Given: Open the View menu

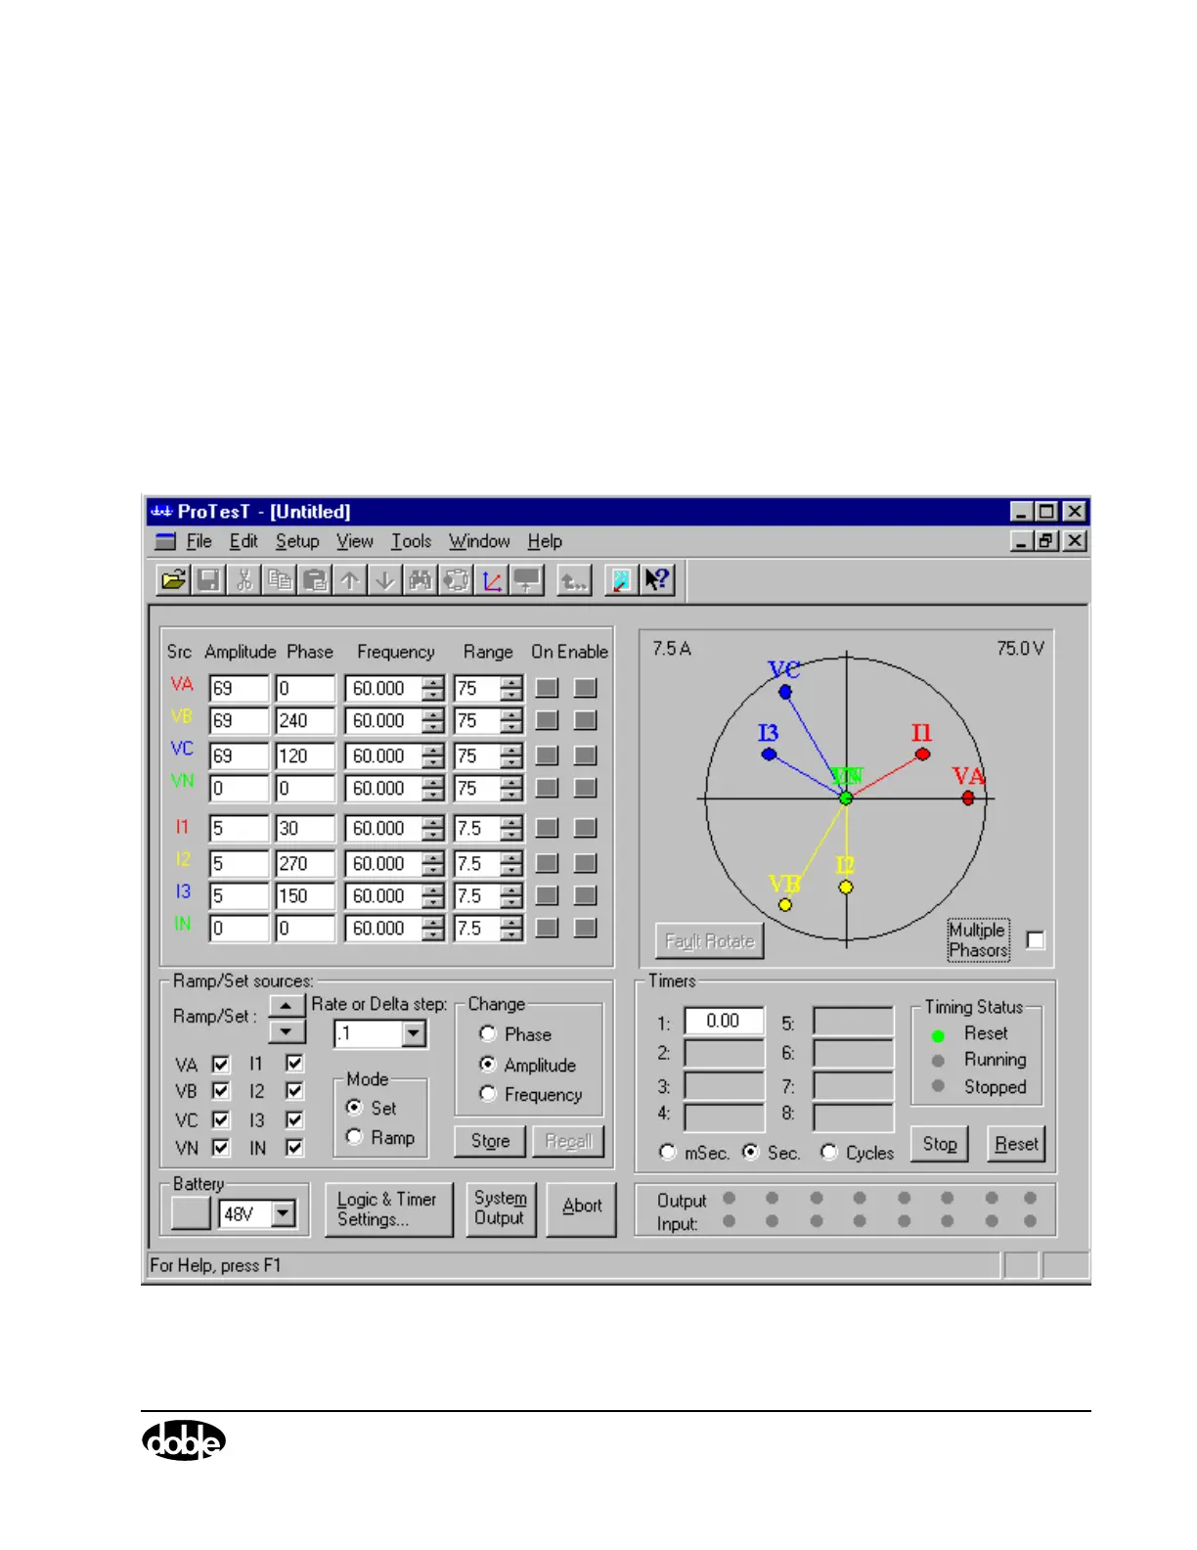Looking at the screenshot, I should [355, 541].
